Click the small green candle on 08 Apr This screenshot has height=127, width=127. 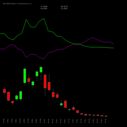tap(61, 104)
